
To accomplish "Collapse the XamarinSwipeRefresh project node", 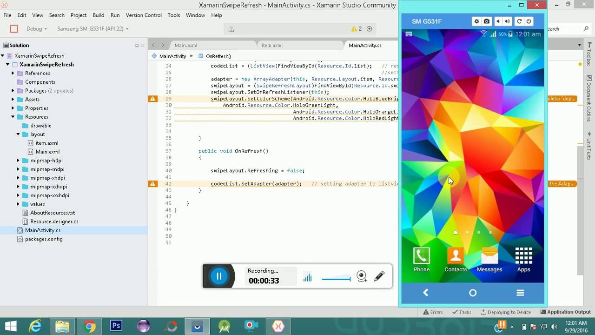I will (x=8, y=65).
